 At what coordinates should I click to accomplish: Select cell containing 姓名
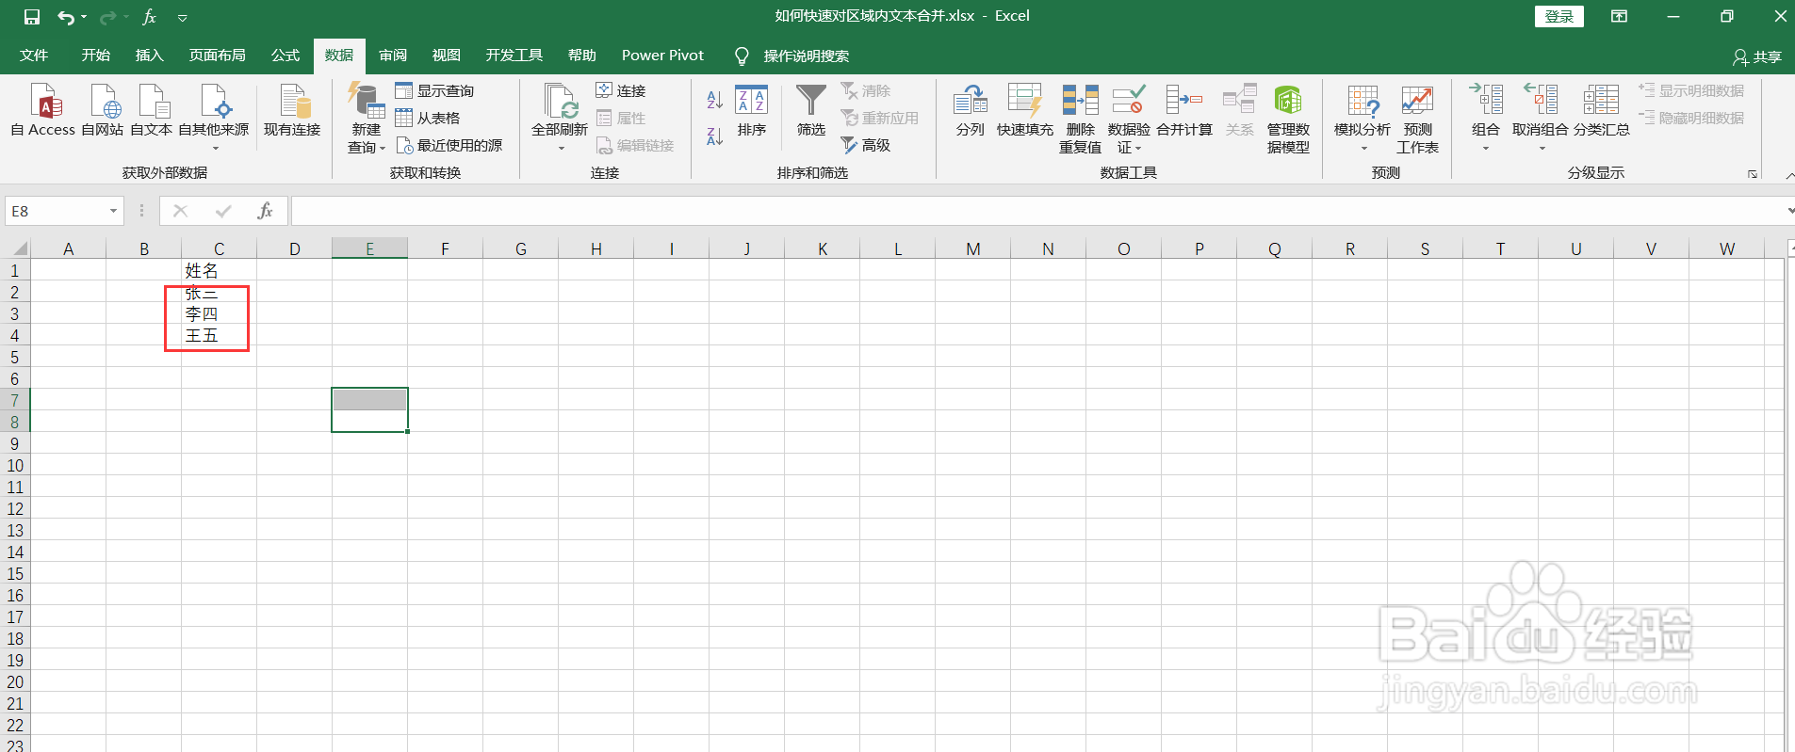coord(219,271)
